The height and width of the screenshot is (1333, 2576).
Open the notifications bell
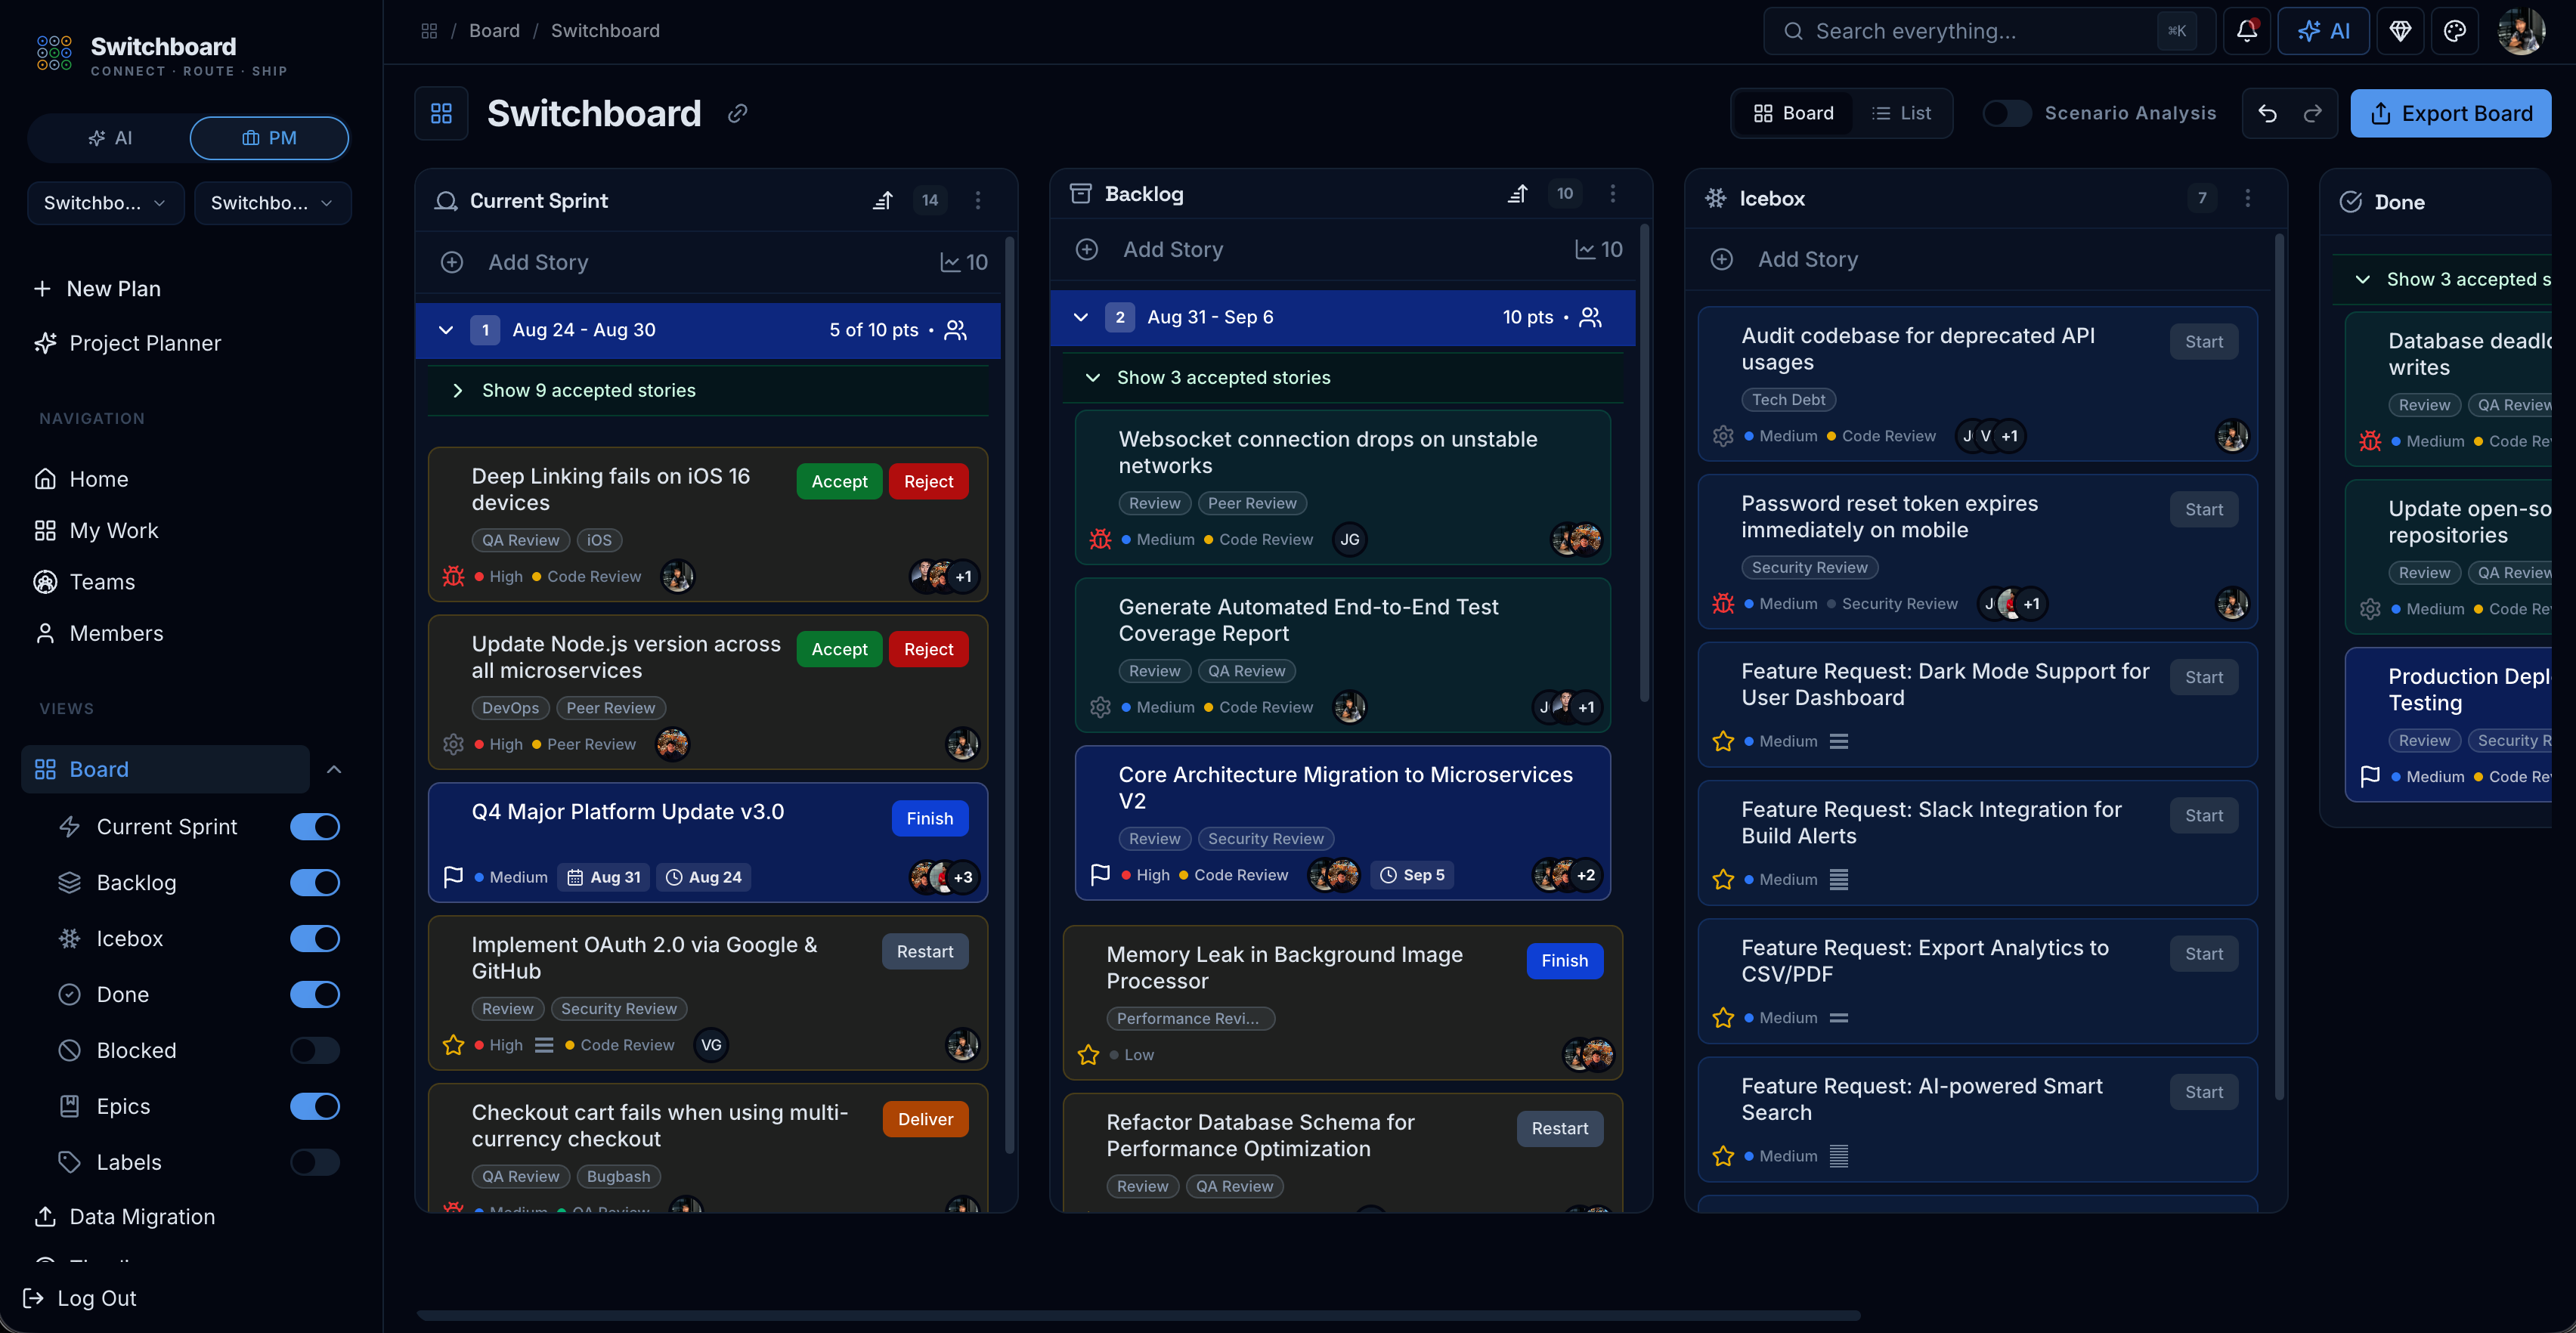(x=2246, y=31)
